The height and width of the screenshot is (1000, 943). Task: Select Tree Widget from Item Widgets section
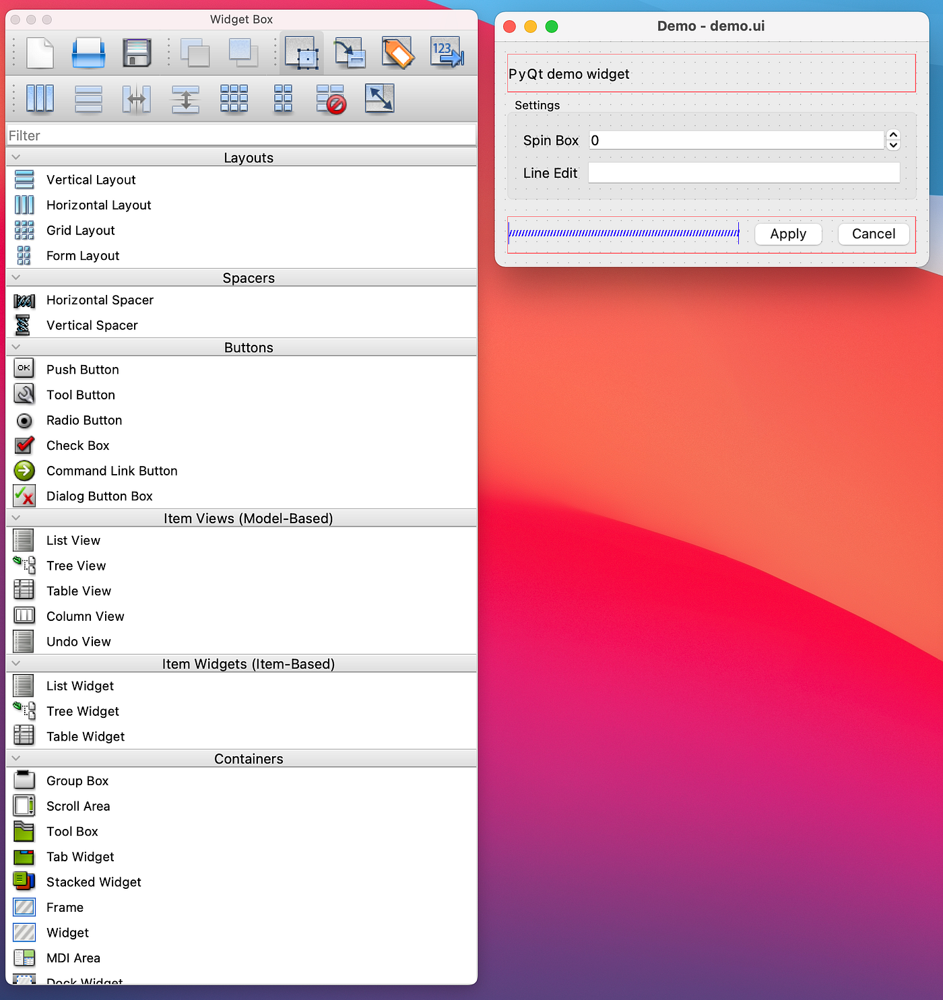82,711
